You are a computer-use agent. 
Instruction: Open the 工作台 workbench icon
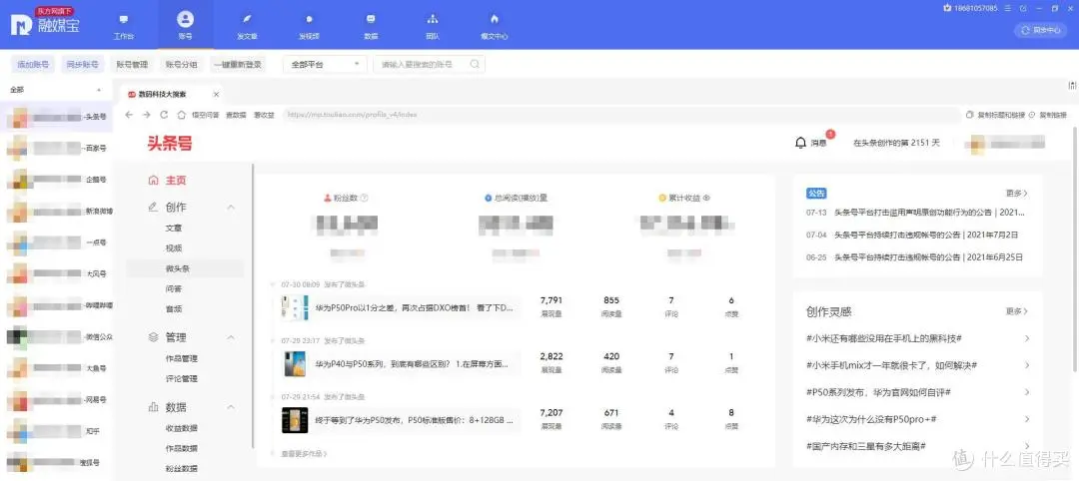(124, 19)
